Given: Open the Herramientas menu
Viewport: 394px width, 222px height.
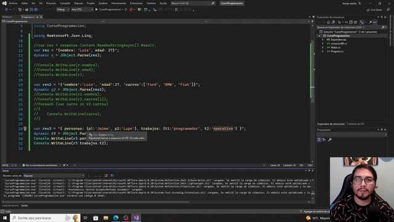Looking at the screenshot, I should click(119, 3).
